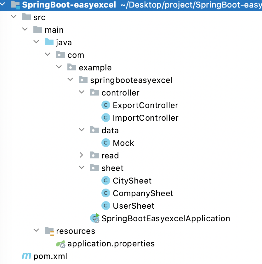Click the sheet package icon
The image size is (262, 264).
tap(94, 168)
